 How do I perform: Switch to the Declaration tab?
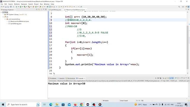70,78
